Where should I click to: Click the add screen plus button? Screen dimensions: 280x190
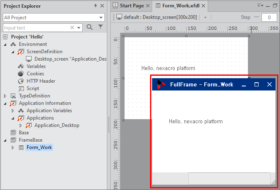point(205,17)
